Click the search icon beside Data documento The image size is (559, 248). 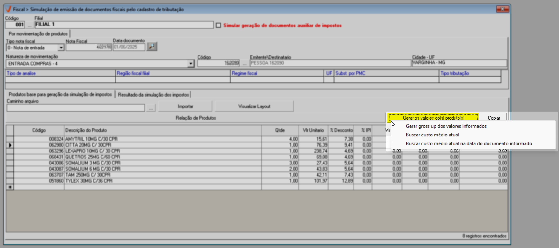tap(152, 47)
